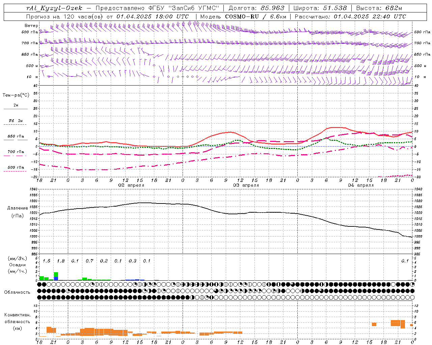
Task: Click the 'Конвективн.' convective cloud label
Action: pyautogui.click(x=18, y=315)
